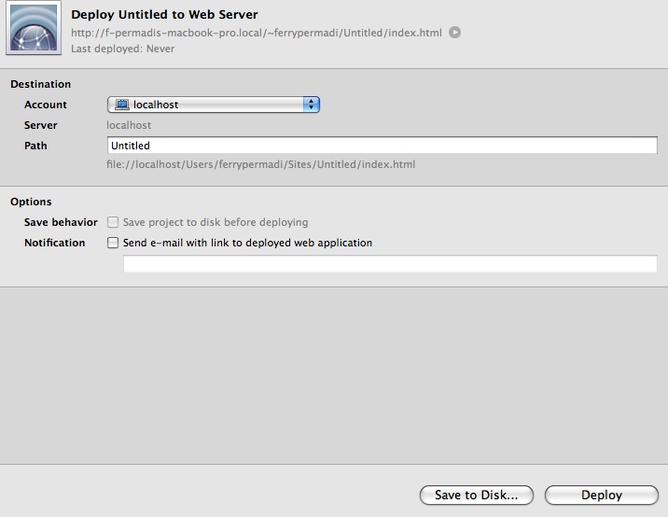Toggle Save project to disk before deploying
The image size is (668, 517).
(113, 222)
